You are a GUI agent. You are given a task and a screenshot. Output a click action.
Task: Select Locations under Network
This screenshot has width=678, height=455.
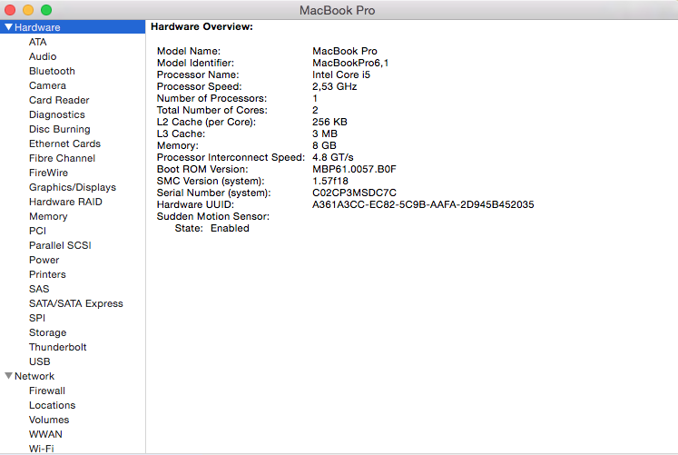pyautogui.click(x=53, y=405)
